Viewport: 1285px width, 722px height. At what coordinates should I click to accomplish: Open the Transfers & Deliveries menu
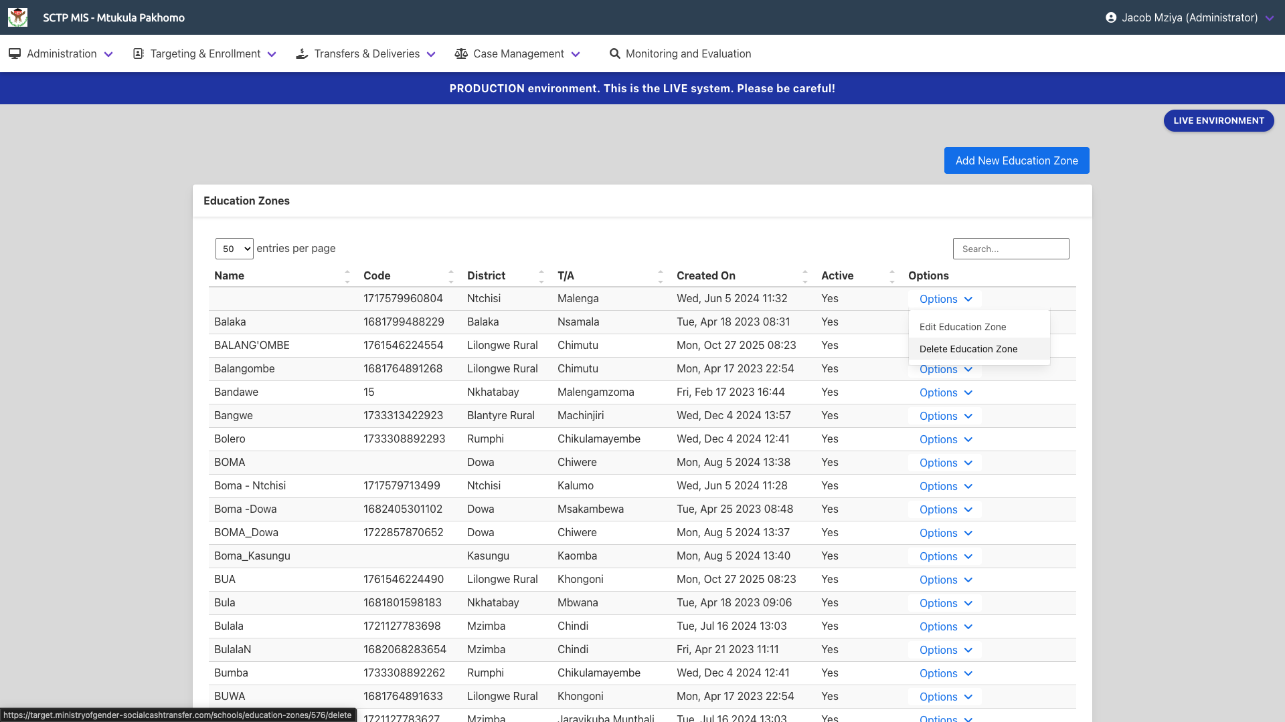point(367,53)
